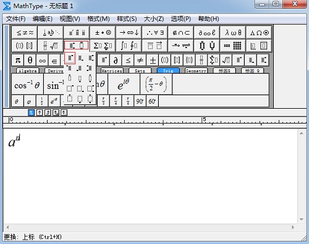Screen dimensions: 309x244
Task: Open the matrix templates palette
Action: click(232, 46)
